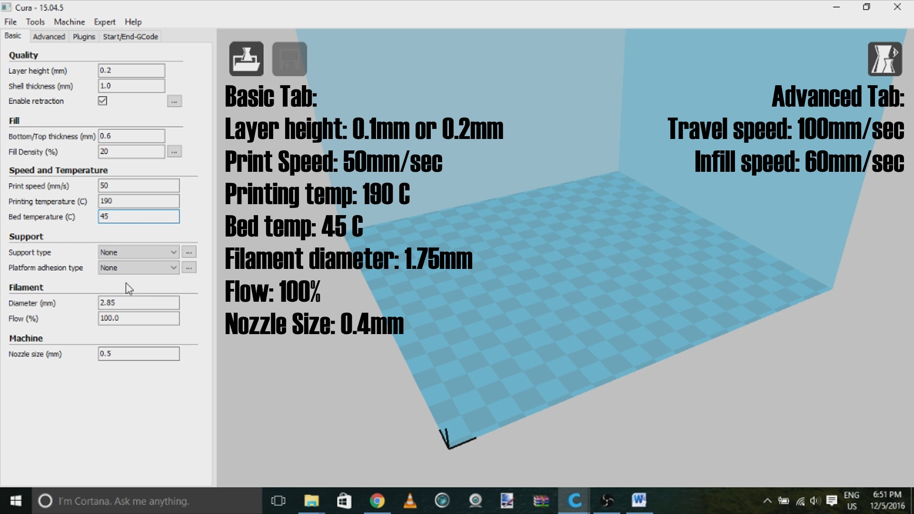Screen dimensions: 914x514
Task: Click the filament Diameter input field
Action: (139, 303)
